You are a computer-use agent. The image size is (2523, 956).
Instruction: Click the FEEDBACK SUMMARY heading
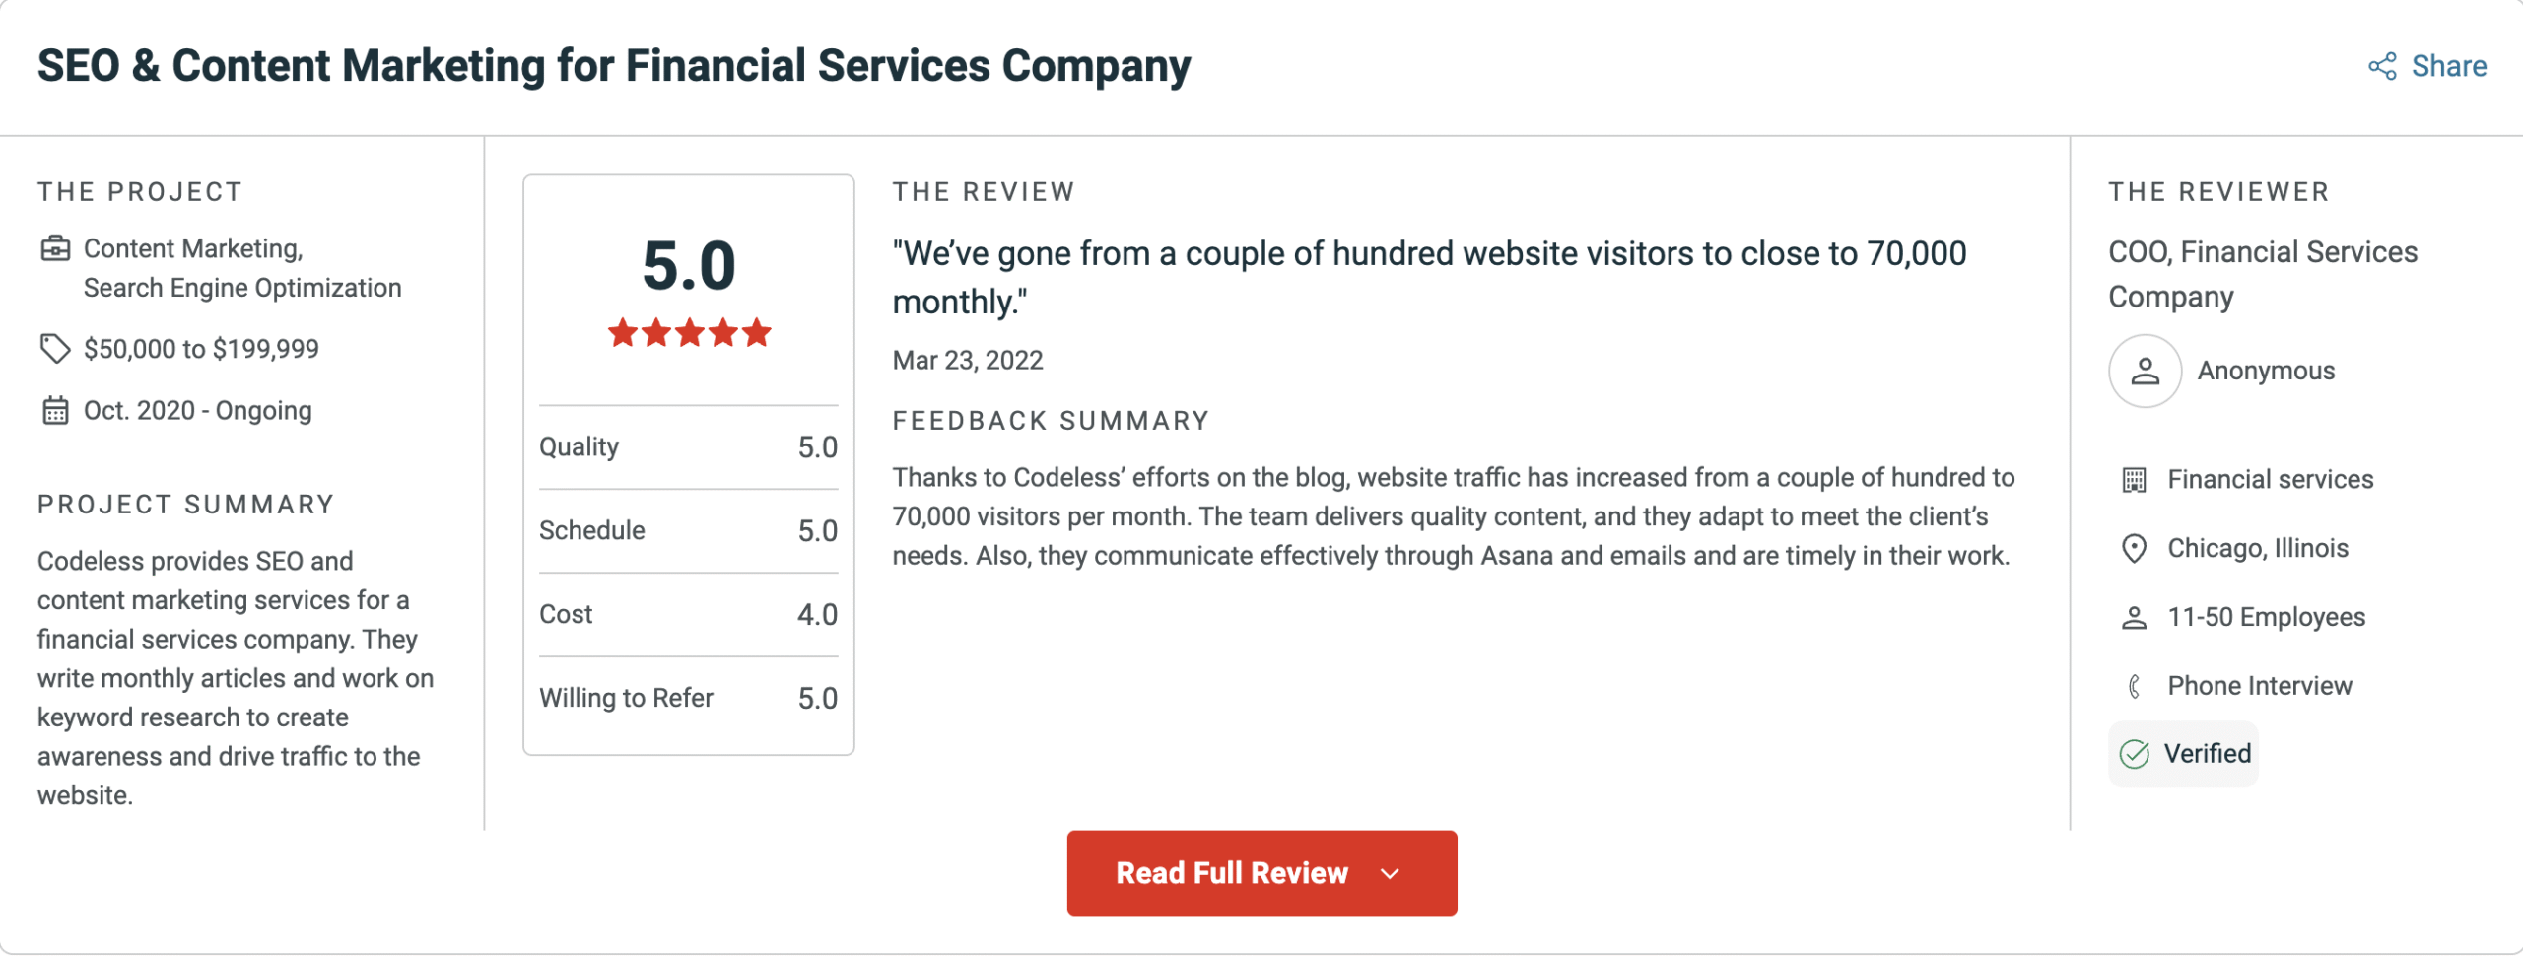coord(1051,420)
